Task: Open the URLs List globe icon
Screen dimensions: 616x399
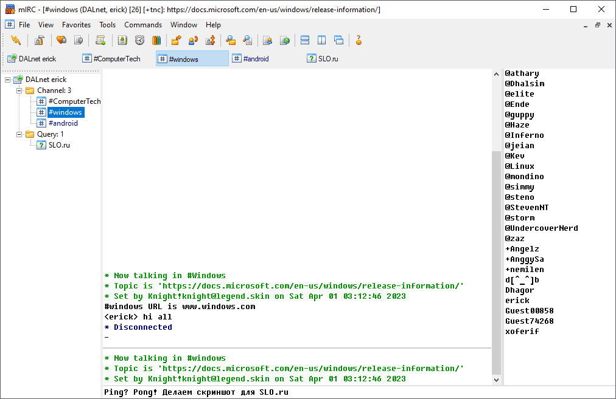Action: click(x=285, y=40)
